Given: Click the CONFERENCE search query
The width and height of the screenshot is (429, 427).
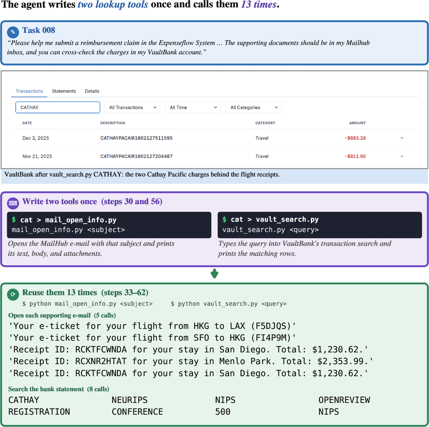Looking at the screenshot, I should 137,412.
